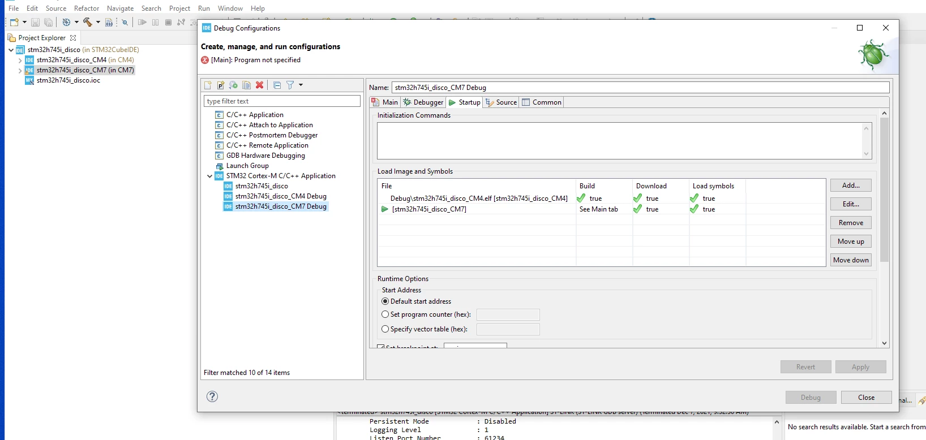Select C/C++ Postmortem Debugger type
926x440 pixels.
(272, 135)
